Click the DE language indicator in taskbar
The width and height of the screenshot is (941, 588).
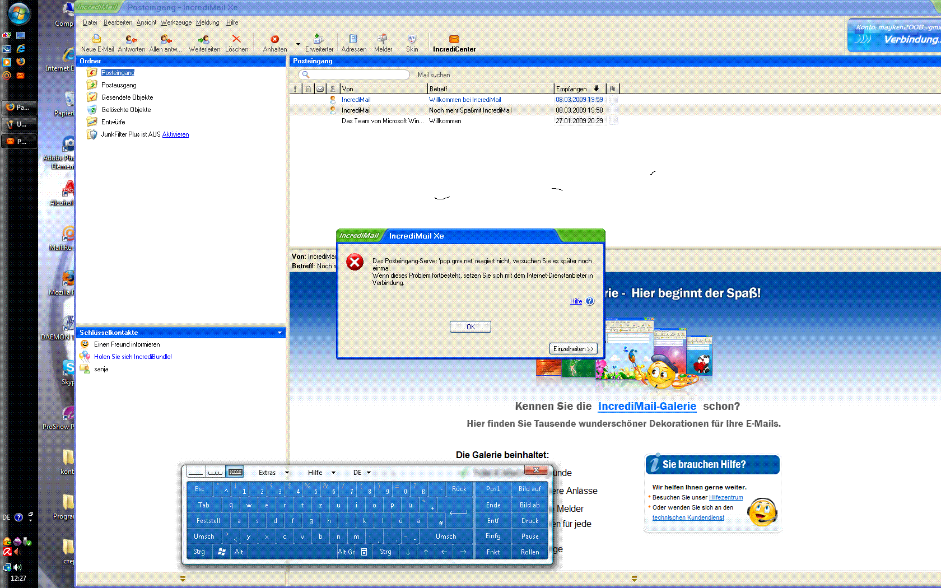pos(6,517)
